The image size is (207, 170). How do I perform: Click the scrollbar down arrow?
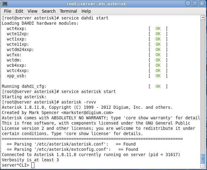click(x=203, y=166)
